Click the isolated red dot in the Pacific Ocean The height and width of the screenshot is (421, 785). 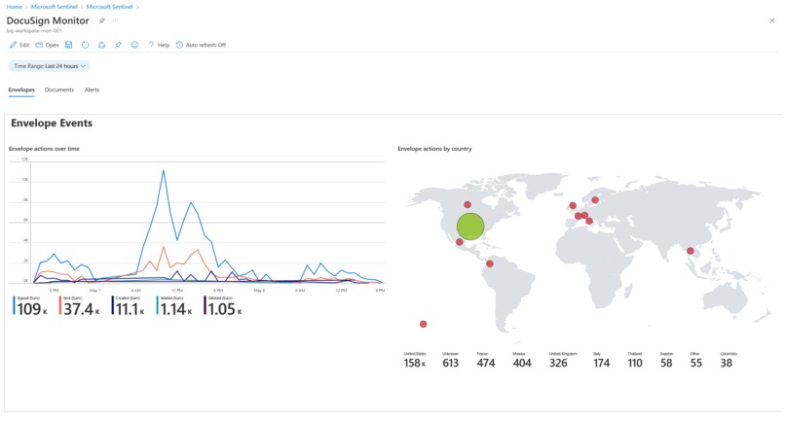click(x=423, y=324)
